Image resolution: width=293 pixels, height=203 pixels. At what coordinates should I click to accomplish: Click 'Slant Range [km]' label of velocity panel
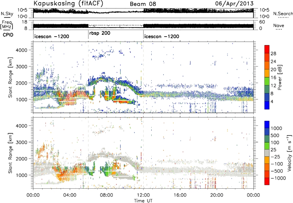(x=10, y=153)
